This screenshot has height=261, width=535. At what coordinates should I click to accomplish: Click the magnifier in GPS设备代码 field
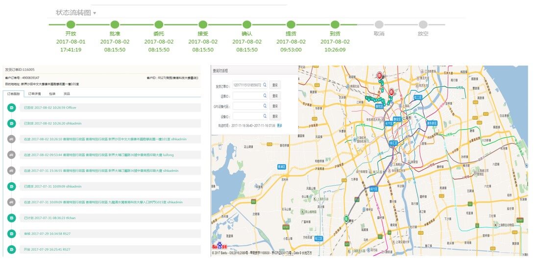(x=265, y=106)
